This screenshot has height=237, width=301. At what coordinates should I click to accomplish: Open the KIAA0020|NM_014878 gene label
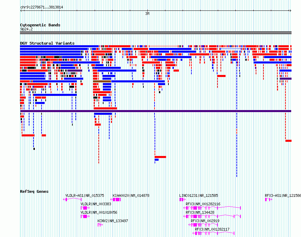coord(131,195)
